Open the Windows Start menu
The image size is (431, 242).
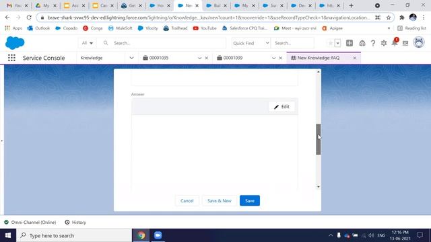(x=8, y=235)
